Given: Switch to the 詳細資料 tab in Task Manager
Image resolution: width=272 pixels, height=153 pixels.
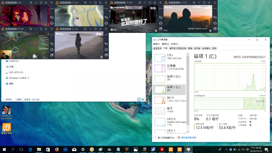Looking at the screenshot, I should [x=206, y=48].
